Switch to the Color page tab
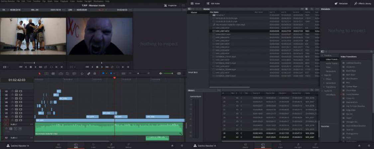The width and height of the screenshot is (374, 149). tap(93, 146)
